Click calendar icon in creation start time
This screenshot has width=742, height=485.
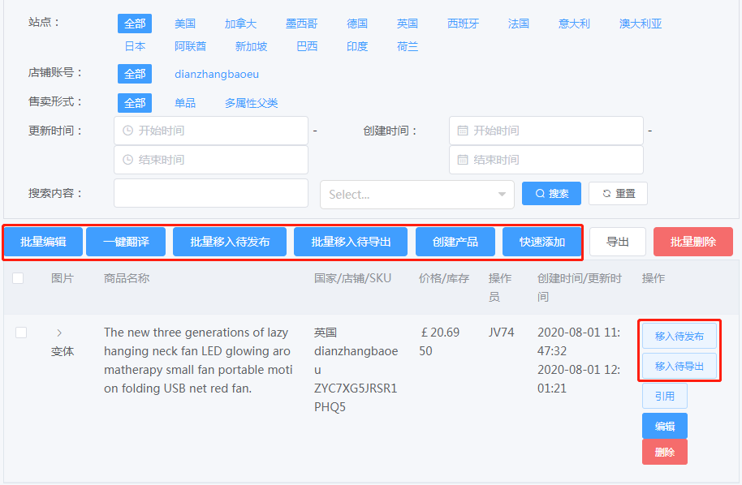click(x=463, y=131)
